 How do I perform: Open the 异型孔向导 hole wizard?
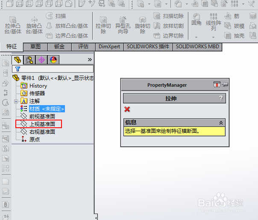pos(123,25)
